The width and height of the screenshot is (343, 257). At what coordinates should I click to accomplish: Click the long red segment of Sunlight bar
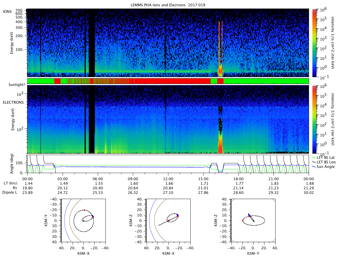pyautogui.click(x=172, y=81)
